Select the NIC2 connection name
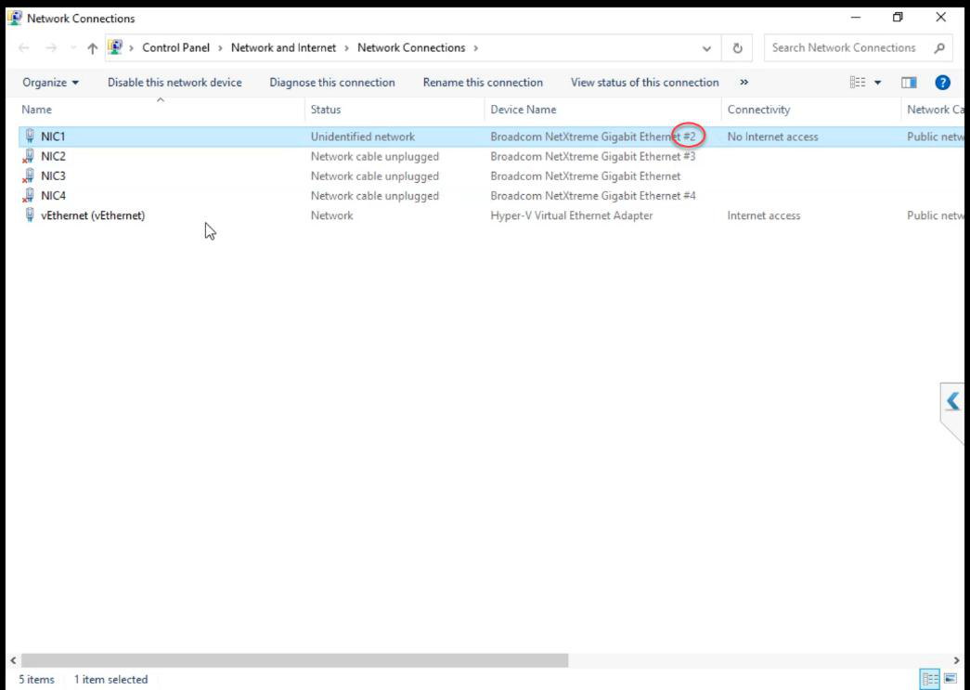Viewport: 970px width, 690px height. tap(53, 156)
